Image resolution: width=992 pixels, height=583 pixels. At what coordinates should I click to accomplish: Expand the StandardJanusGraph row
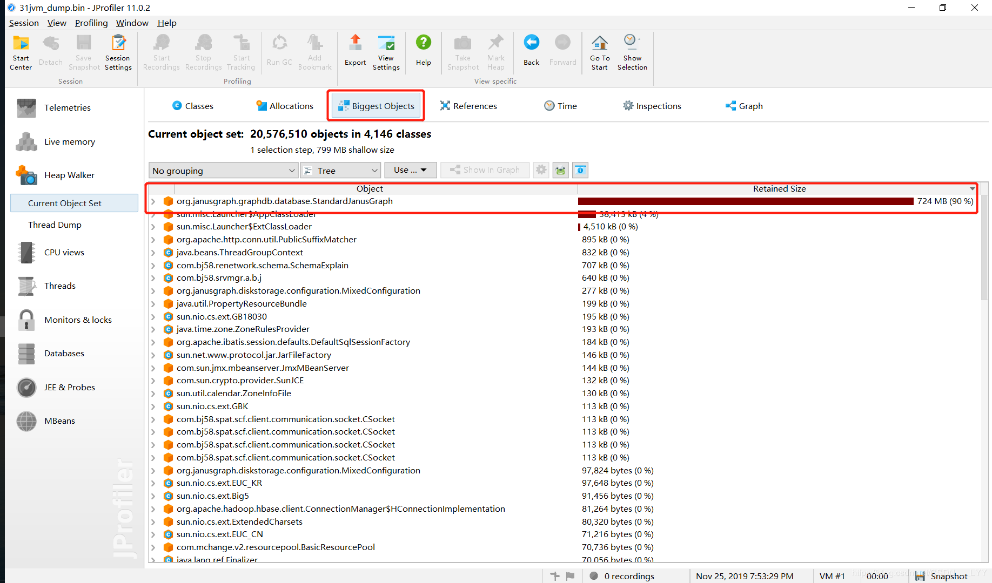tap(153, 201)
